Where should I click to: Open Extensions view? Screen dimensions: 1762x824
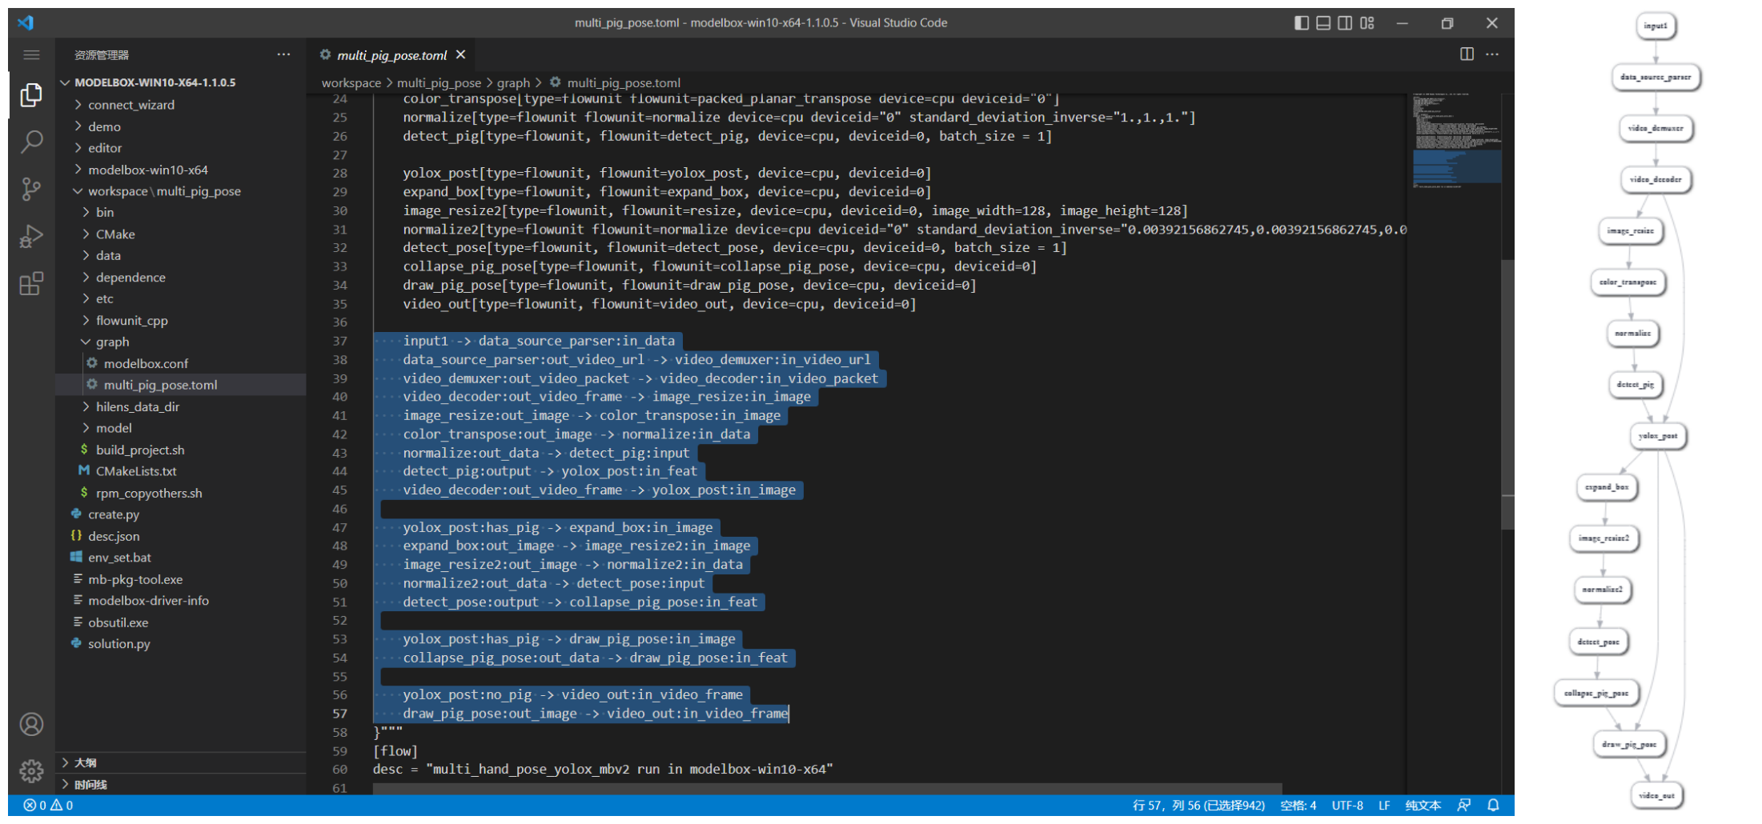click(31, 283)
